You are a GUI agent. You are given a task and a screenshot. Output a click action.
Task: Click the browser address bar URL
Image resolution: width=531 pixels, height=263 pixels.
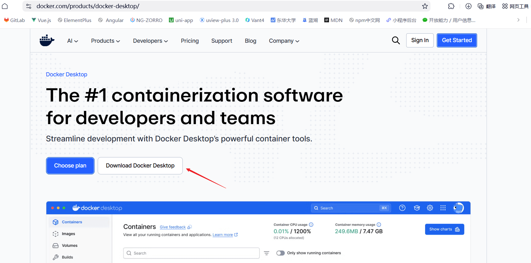(x=88, y=6)
